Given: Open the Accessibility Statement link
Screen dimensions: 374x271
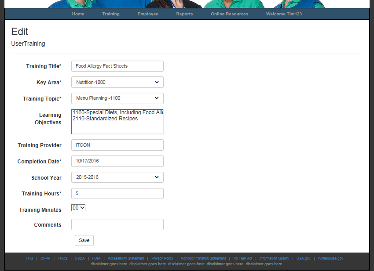Looking at the screenshot, I should click(x=126, y=258).
